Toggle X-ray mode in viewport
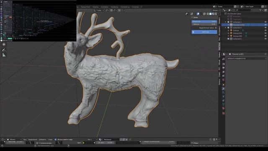 click(x=204, y=14)
